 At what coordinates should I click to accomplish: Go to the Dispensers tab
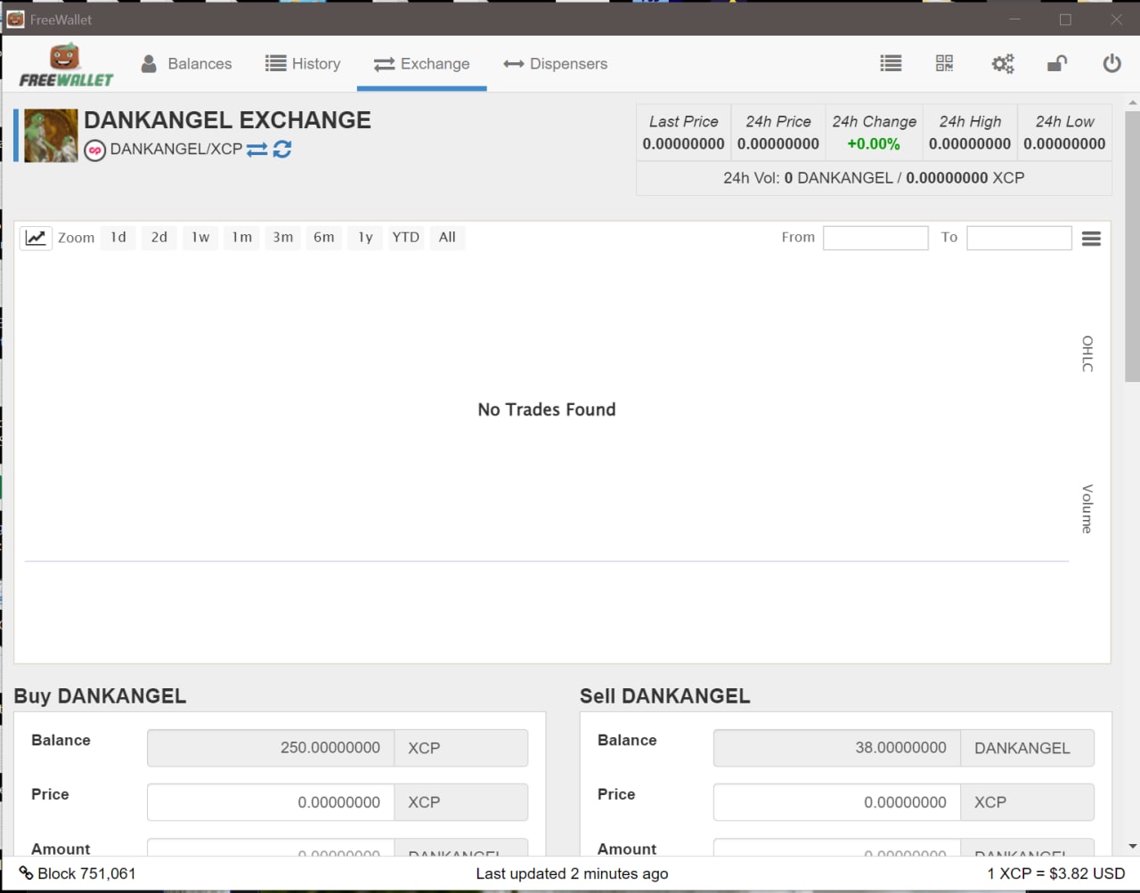(555, 64)
